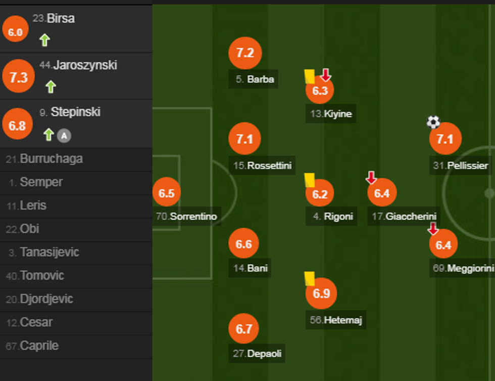Click Bani's 6.6 rating circle
The width and height of the screenshot is (495, 381).
(x=243, y=244)
